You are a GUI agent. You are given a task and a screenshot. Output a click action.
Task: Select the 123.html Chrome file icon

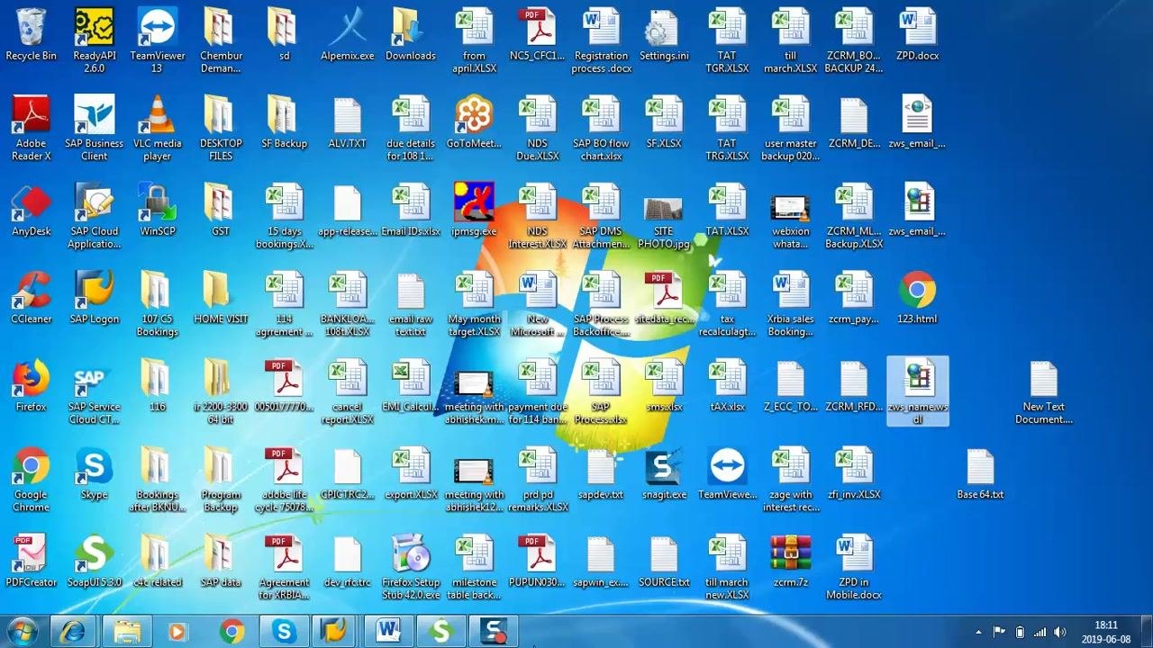(x=918, y=298)
